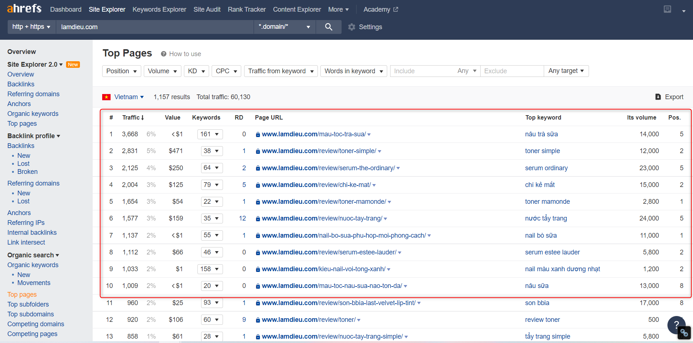Open the notifications message icon
This screenshot has height=343, width=693.
[667, 9]
